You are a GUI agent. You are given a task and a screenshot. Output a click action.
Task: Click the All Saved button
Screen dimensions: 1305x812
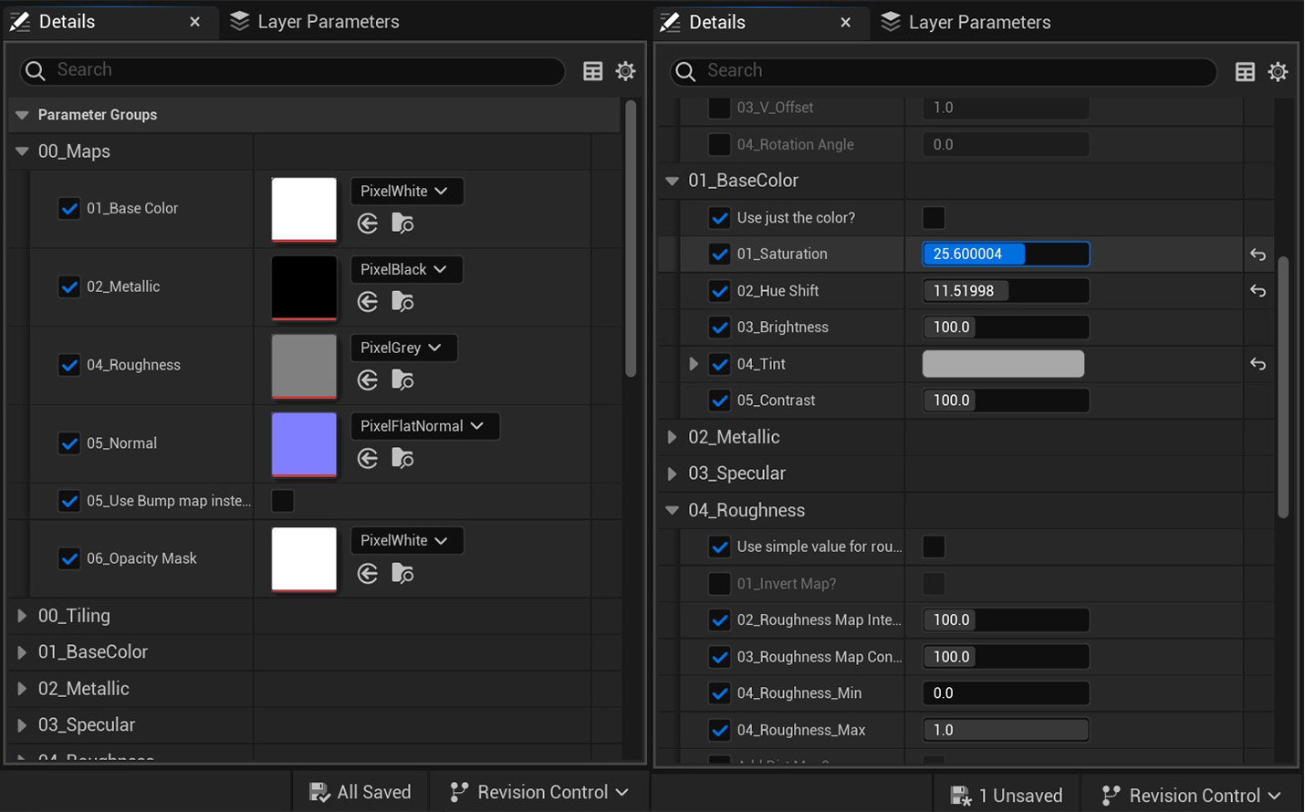(x=360, y=792)
